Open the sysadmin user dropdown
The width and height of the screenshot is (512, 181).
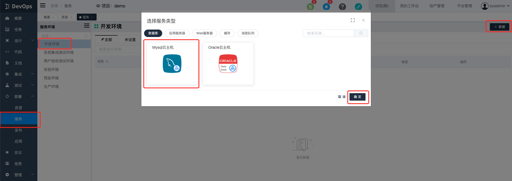(495, 6)
